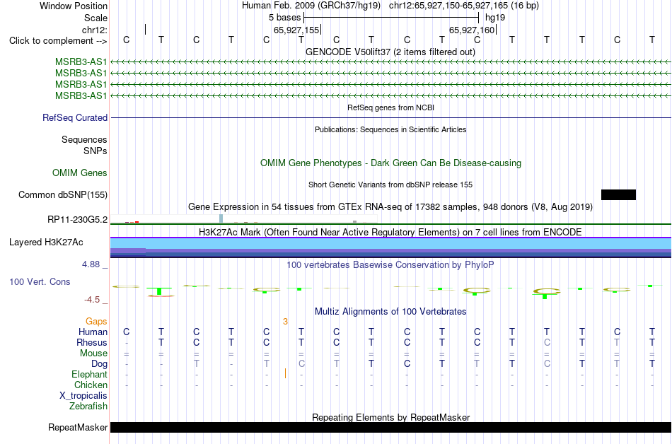Image resolution: width=672 pixels, height=444 pixels.
Task: Click the 'chr12:' ruler label
Action: tap(95, 30)
